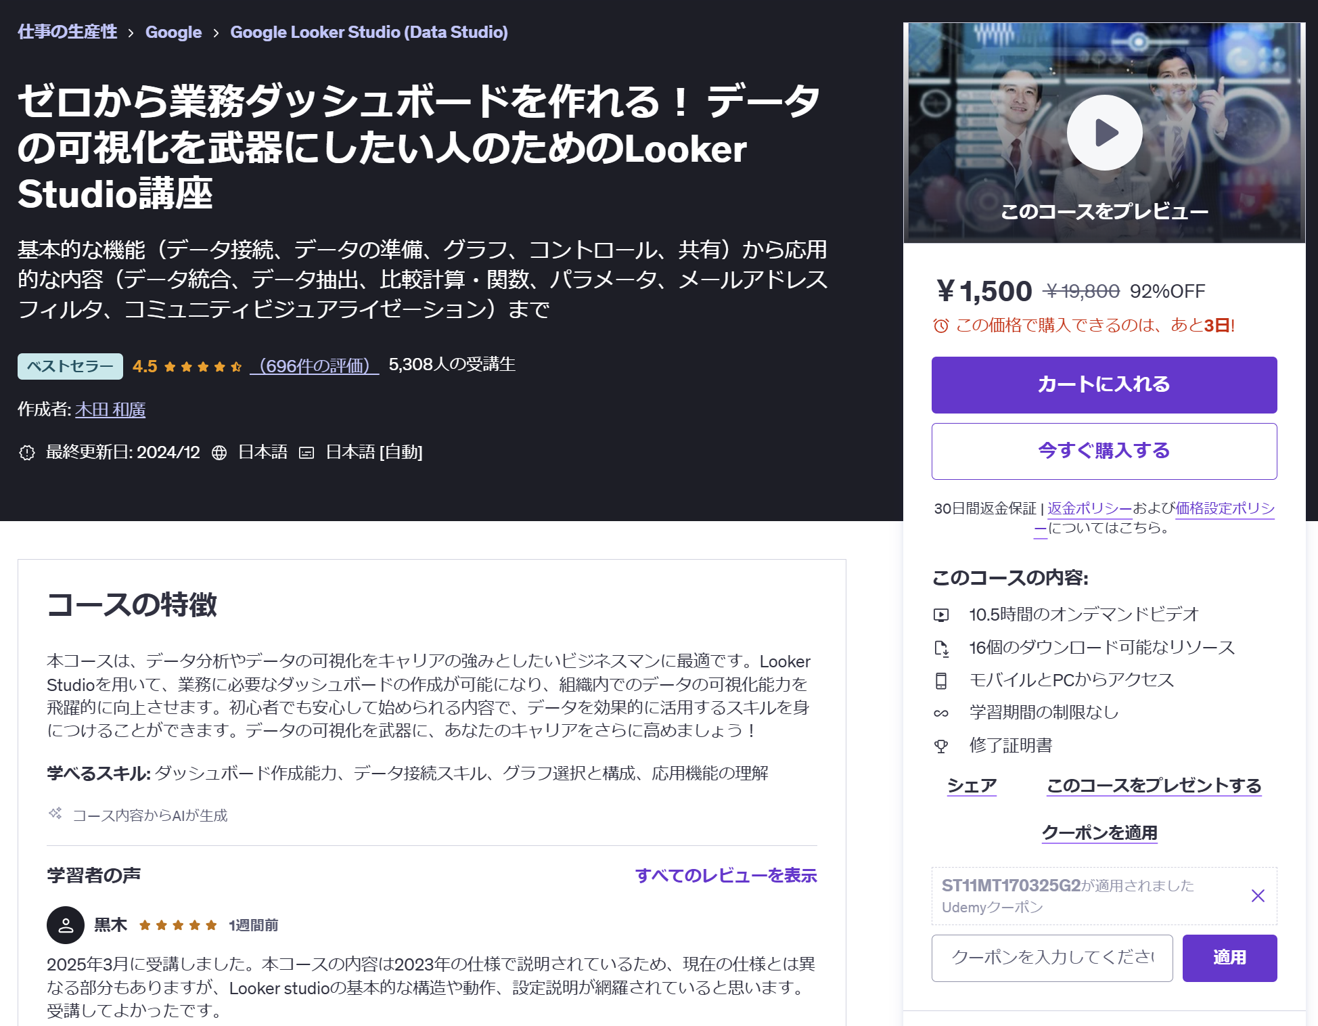Click the 学習期間の制限なし text

point(1044,713)
